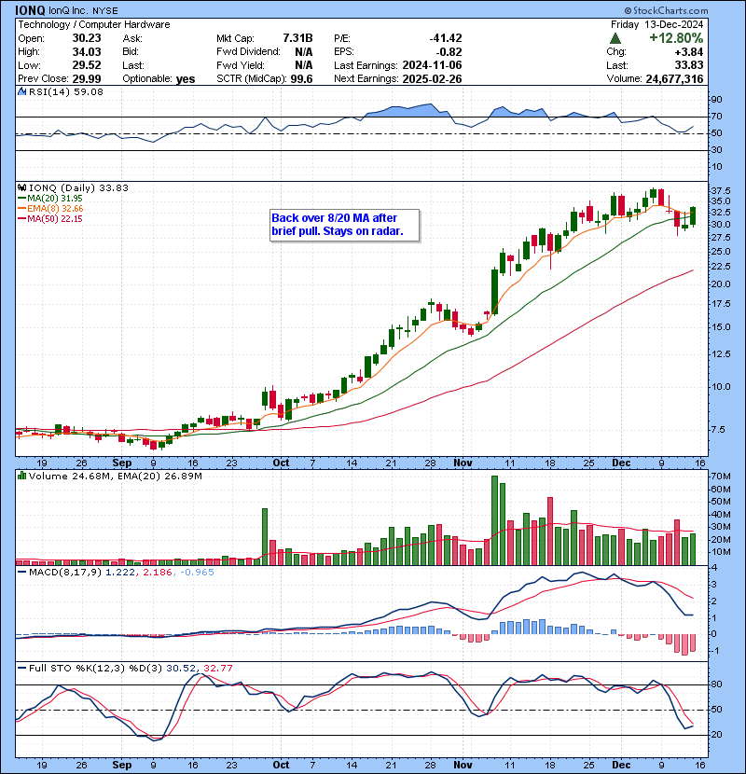Click the Volume 24.68M, EMA(20) 26.89M label
The image size is (746, 774).
click(x=115, y=477)
